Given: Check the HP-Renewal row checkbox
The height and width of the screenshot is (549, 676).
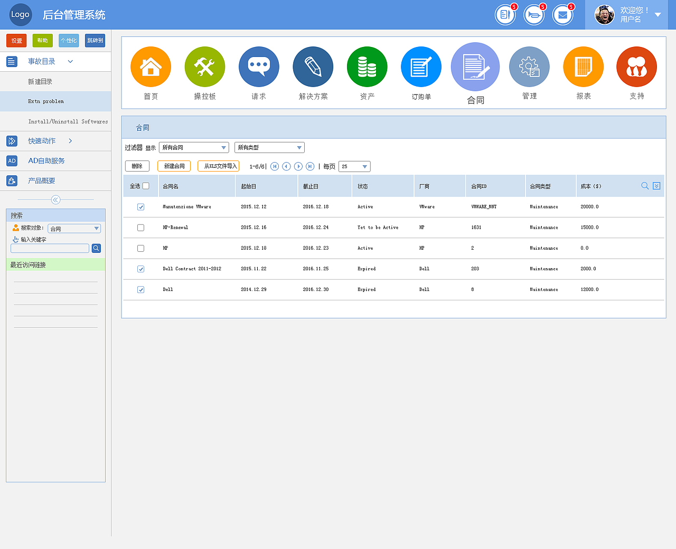Looking at the screenshot, I should [140, 228].
